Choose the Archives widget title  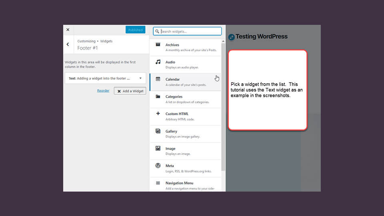click(172, 45)
